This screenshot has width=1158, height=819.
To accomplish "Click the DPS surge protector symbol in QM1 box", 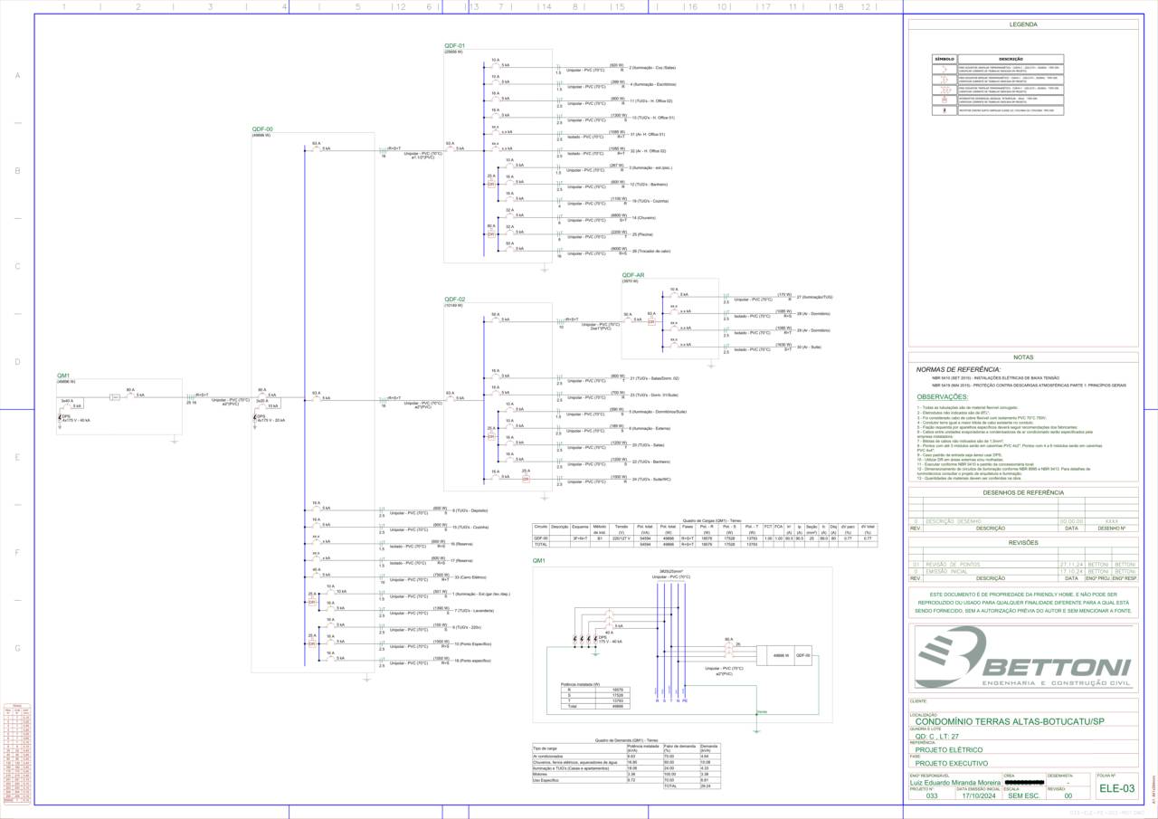I will tap(62, 417).
